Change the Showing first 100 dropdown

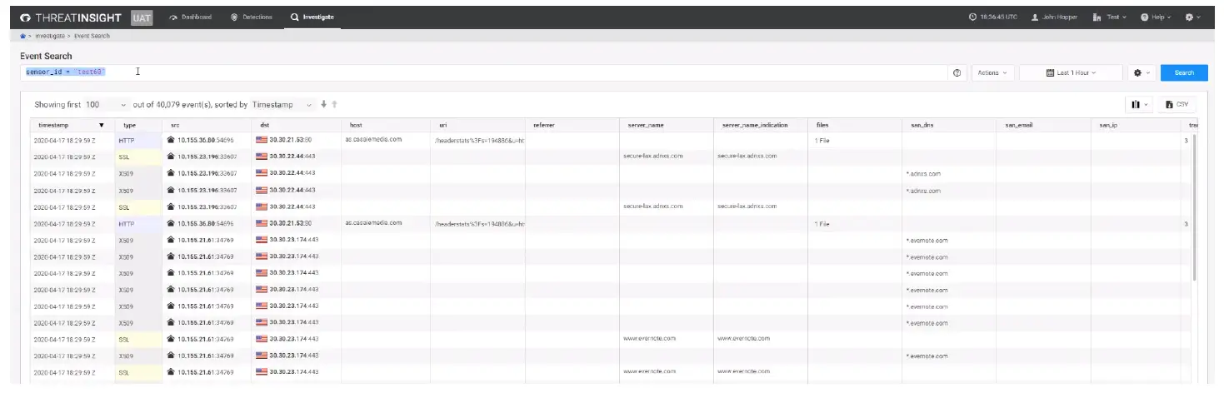pyautogui.click(x=106, y=105)
